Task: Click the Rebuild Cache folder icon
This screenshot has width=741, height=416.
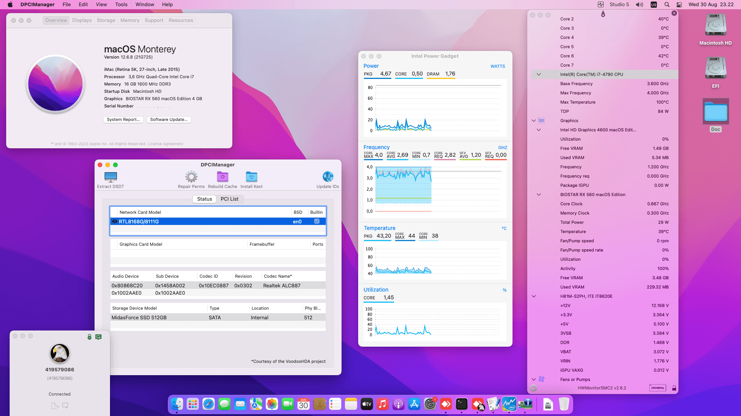Action: [222, 177]
